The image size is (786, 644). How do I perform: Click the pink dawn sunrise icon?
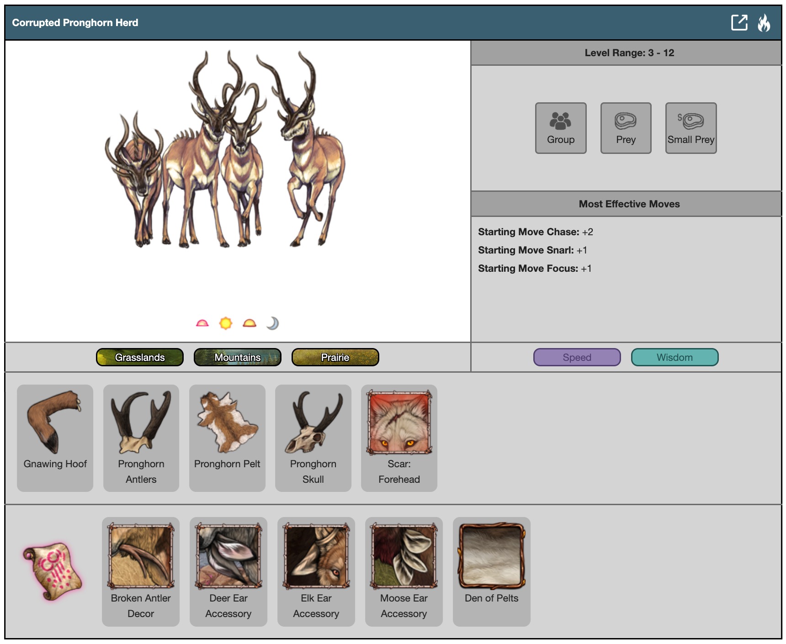pos(202,323)
